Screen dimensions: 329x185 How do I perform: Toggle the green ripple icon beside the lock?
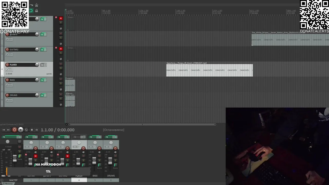tap(31, 11)
